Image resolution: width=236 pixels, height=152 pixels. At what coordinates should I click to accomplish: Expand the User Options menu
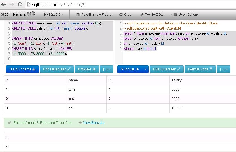[185, 15]
